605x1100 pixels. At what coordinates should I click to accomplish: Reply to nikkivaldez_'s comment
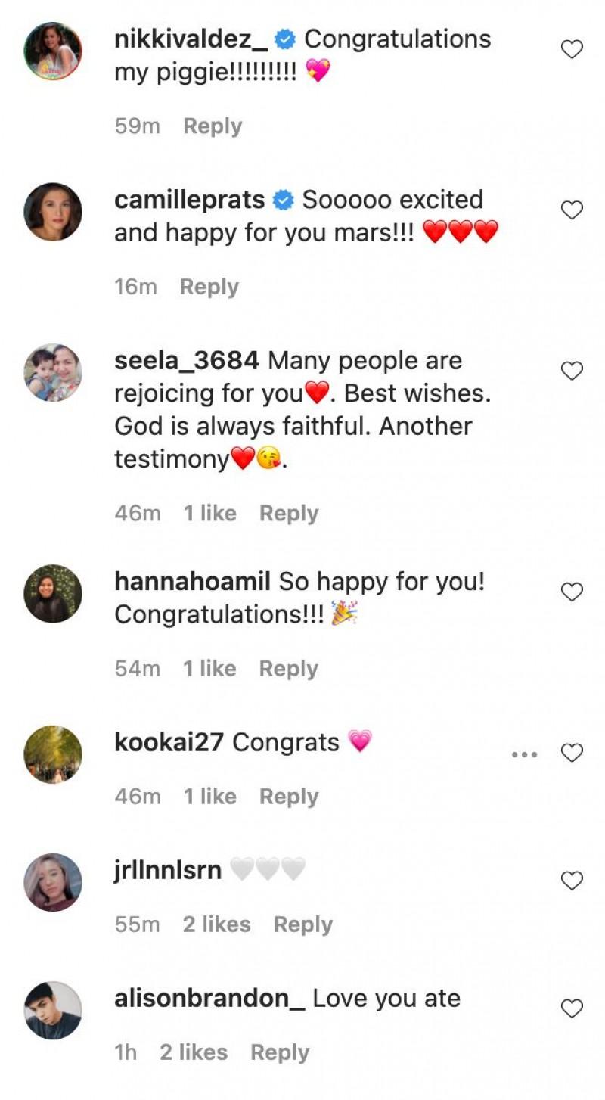coord(213,126)
